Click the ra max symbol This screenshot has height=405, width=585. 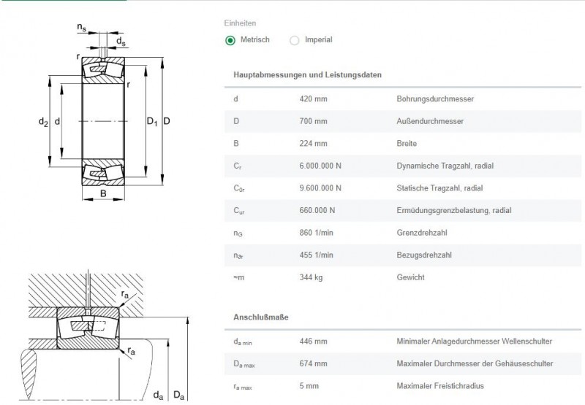[x=243, y=387]
